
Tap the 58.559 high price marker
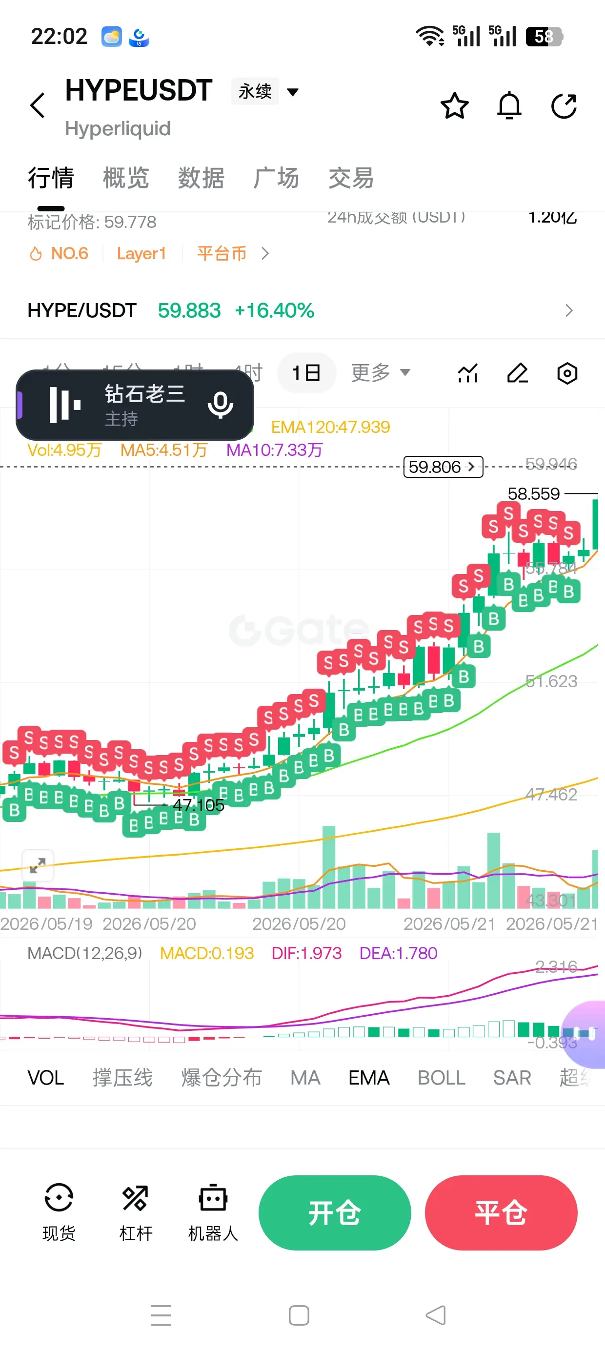[x=534, y=494]
